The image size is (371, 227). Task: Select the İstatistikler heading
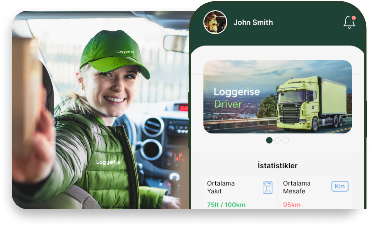click(x=278, y=165)
